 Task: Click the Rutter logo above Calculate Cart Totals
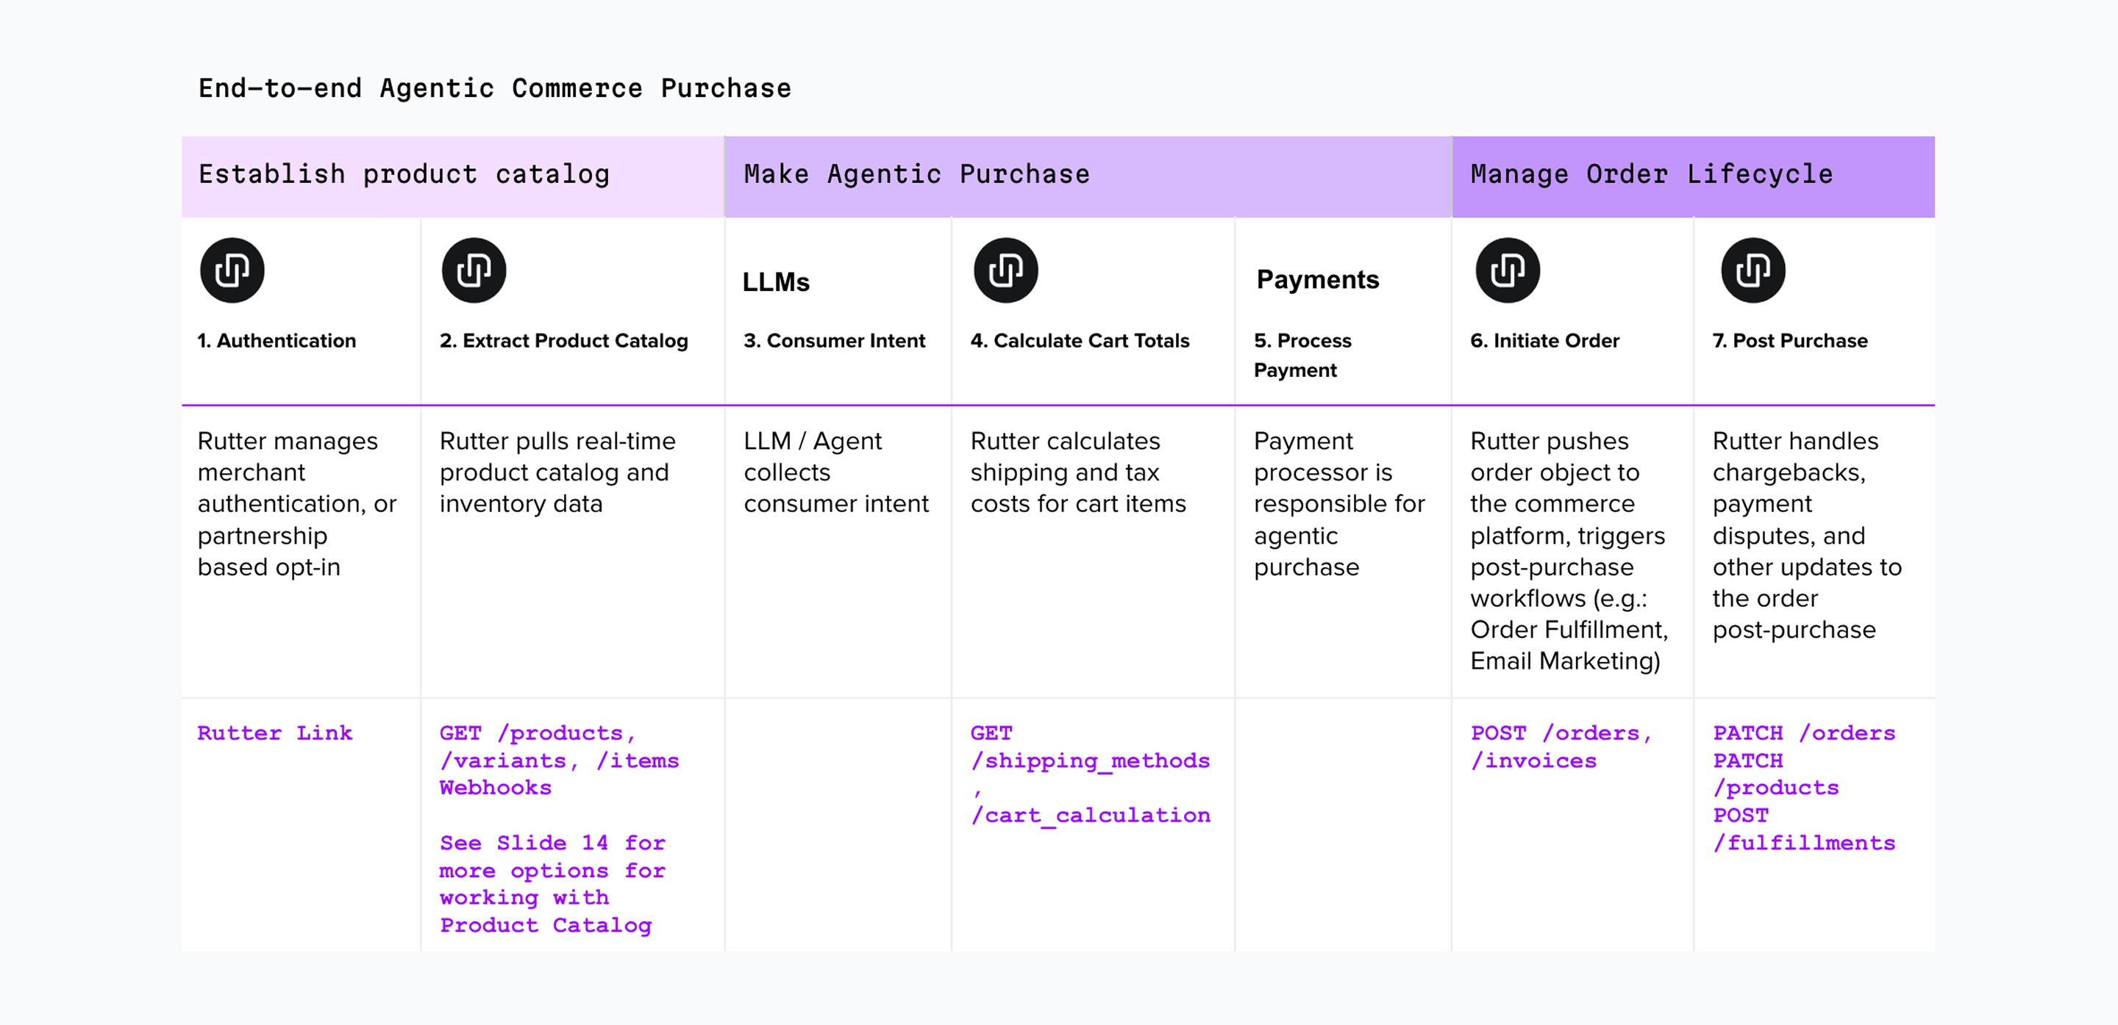pos(1005,270)
